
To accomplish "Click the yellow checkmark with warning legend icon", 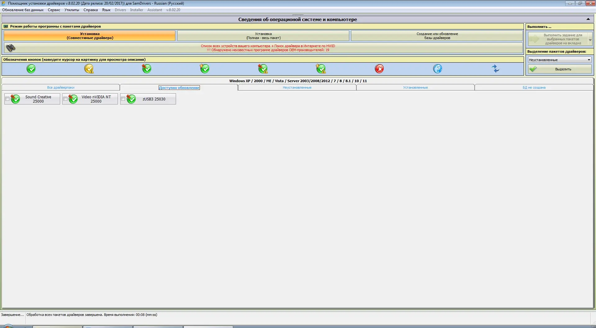I will (x=89, y=69).
